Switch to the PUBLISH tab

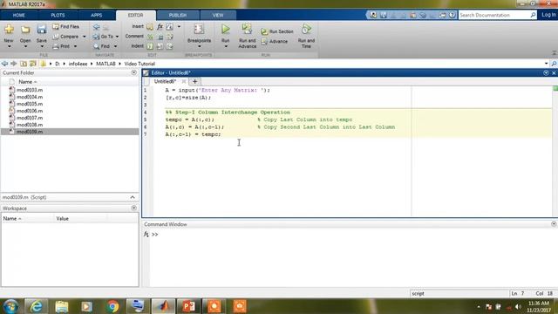(x=178, y=16)
